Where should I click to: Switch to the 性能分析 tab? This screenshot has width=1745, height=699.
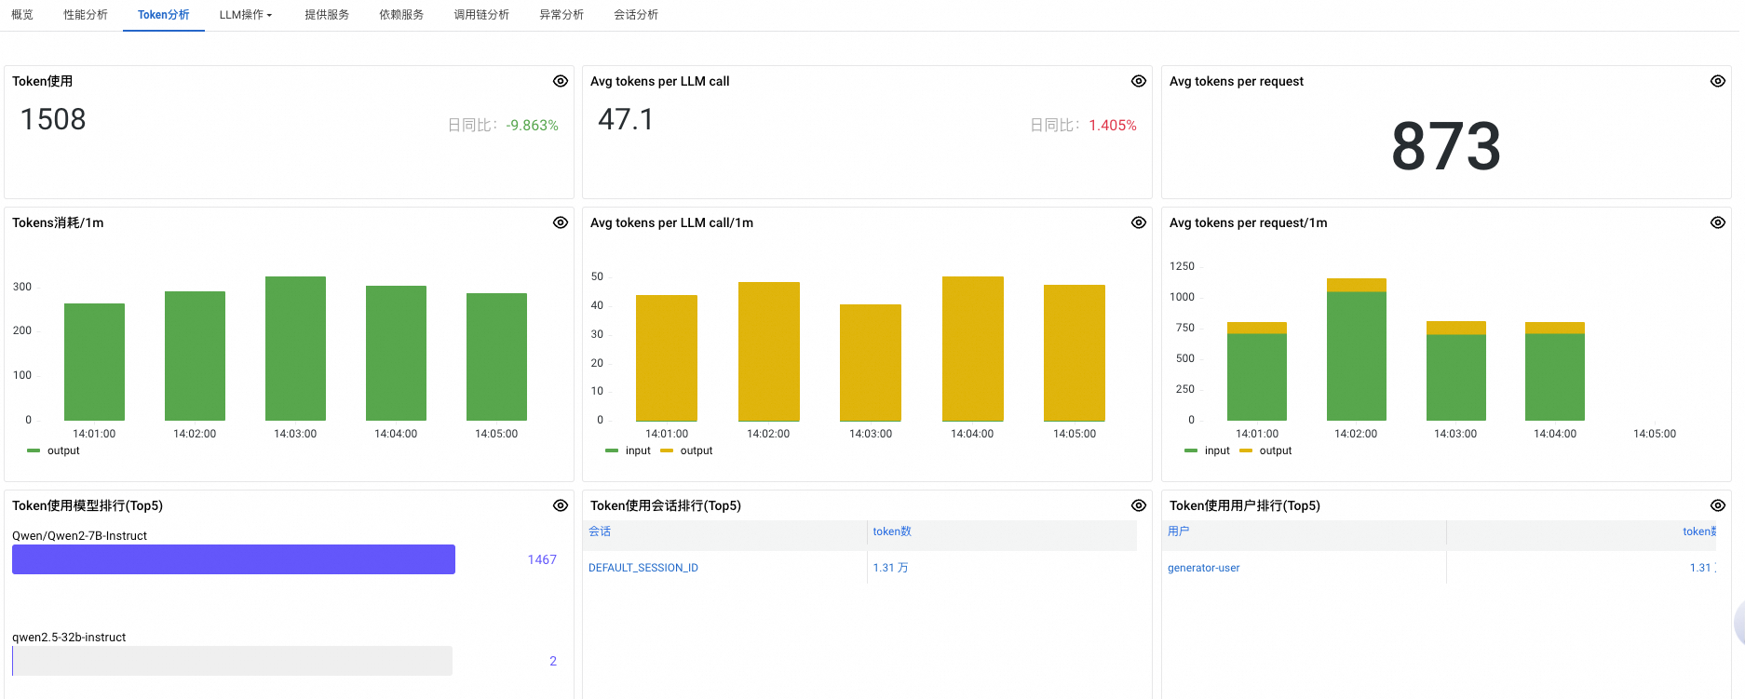coord(86,15)
